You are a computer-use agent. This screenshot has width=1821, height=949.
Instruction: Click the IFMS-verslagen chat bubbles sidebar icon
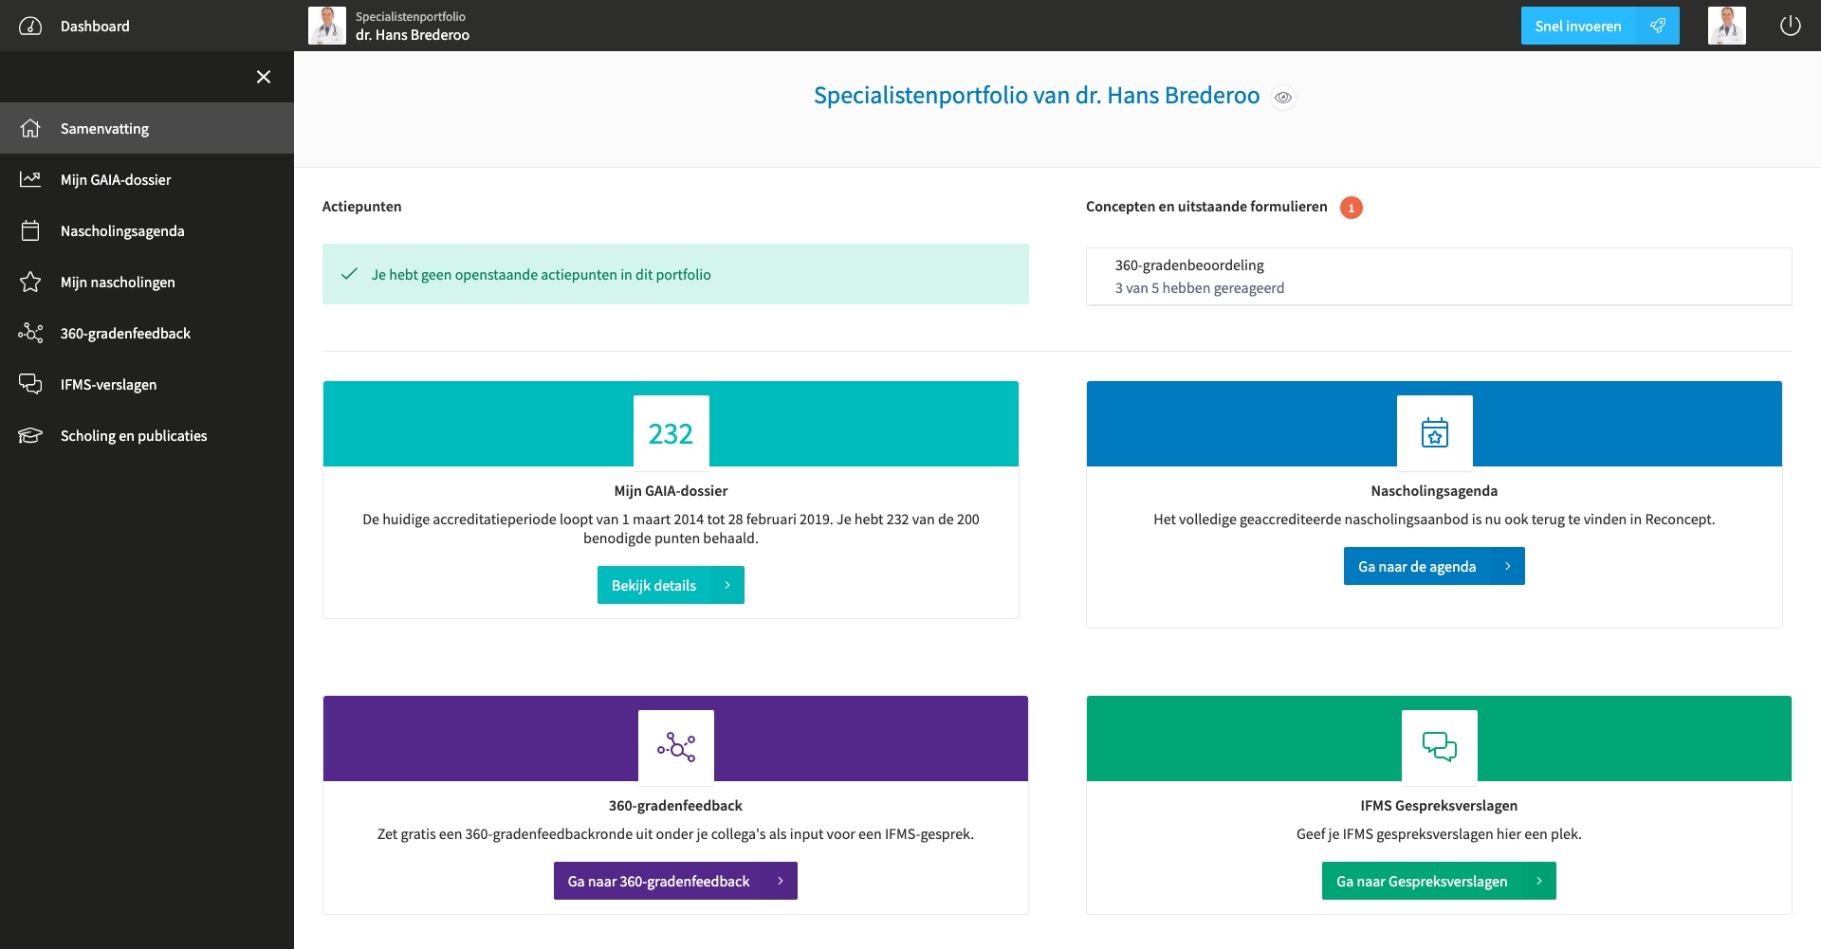tap(30, 384)
